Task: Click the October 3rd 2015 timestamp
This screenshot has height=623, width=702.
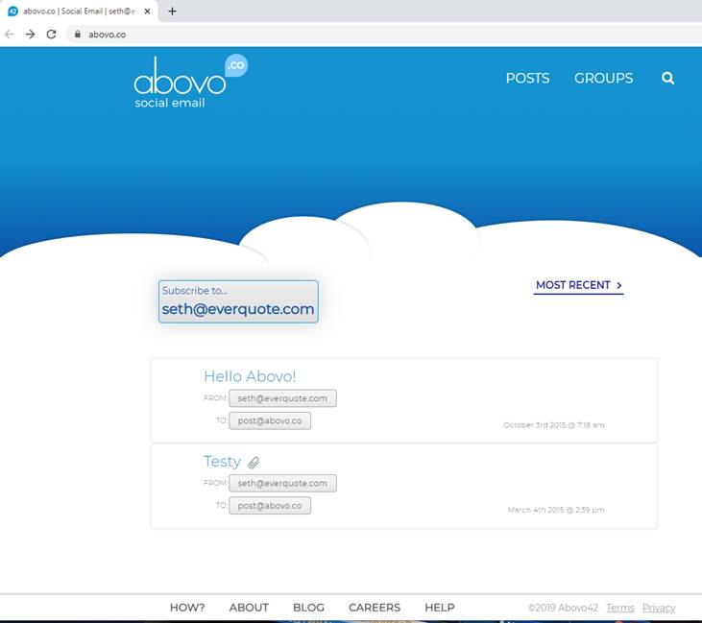Action: point(554,424)
